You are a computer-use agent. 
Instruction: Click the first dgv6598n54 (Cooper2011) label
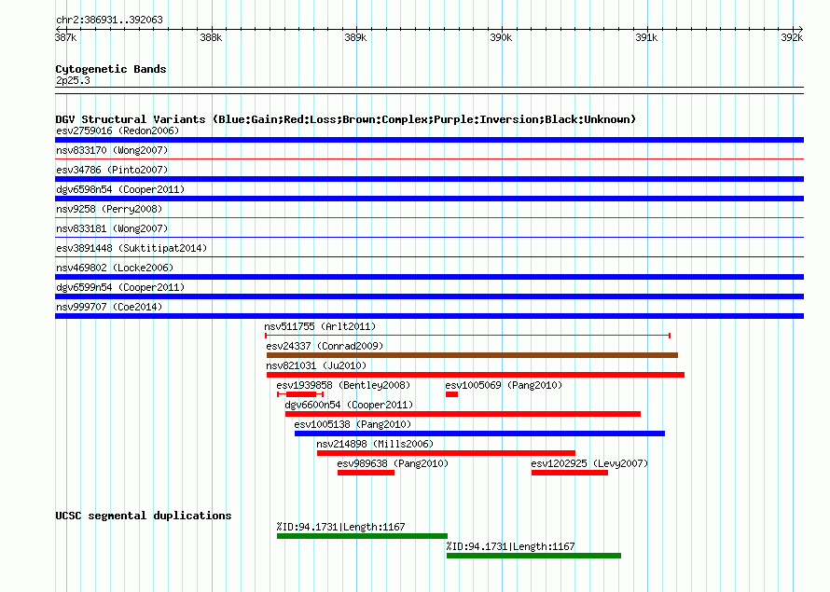pos(120,189)
